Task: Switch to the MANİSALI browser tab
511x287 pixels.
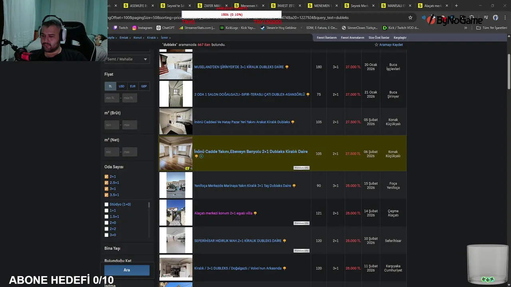Action: click(395, 6)
